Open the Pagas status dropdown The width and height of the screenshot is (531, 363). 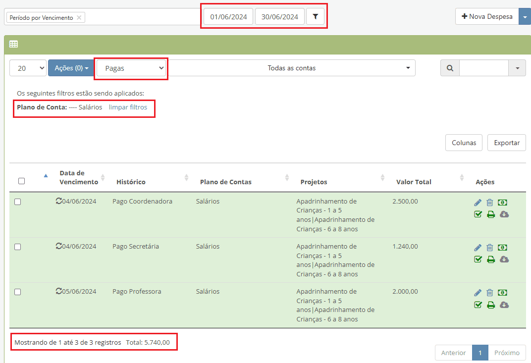pos(131,68)
